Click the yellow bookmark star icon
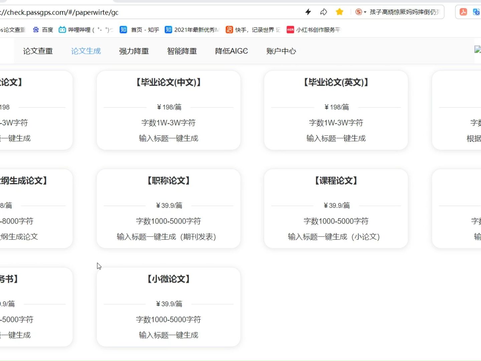The image size is (481, 361). pos(339,12)
